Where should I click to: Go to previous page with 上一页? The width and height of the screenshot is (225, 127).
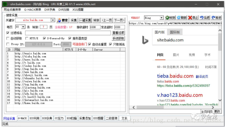click(107, 20)
